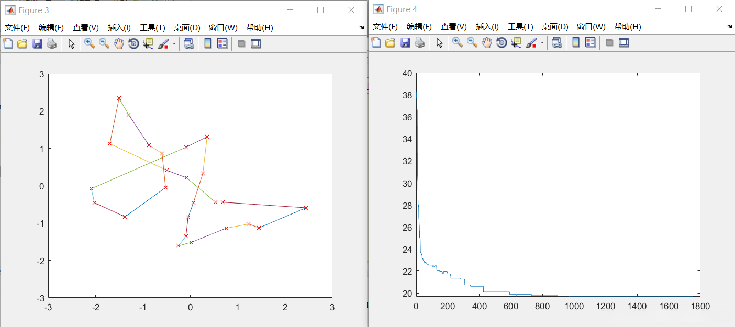Open 查看(V) menu in Figure 4
This screenshot has height=327, width=735.
[454, 27]
